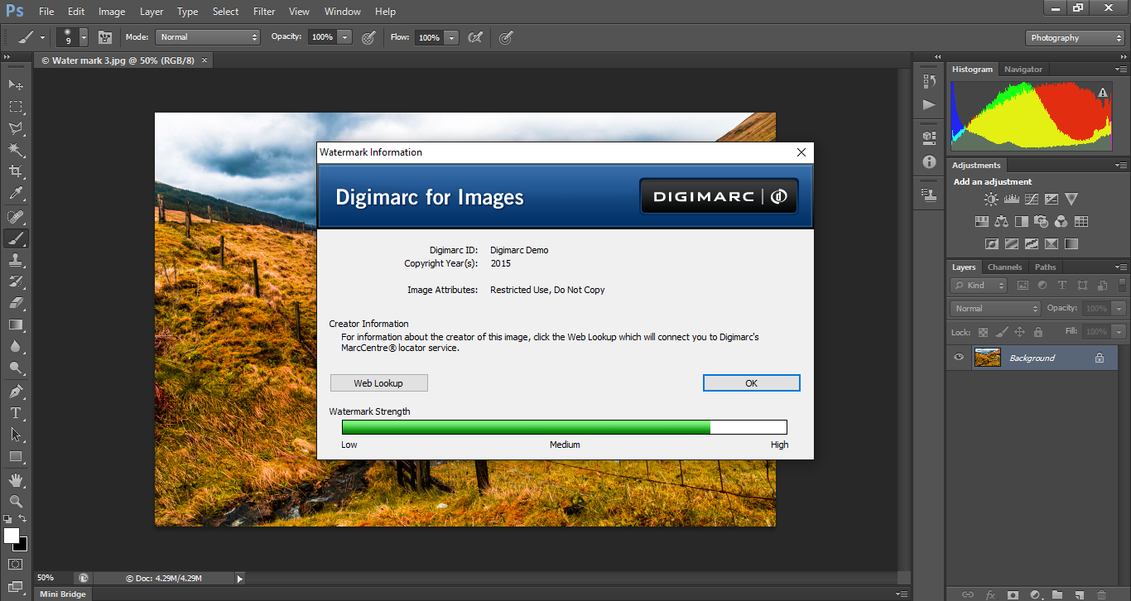Toggle Background layer visibility eye
This screenshot has height=601, width=1131.
point(959,358)
